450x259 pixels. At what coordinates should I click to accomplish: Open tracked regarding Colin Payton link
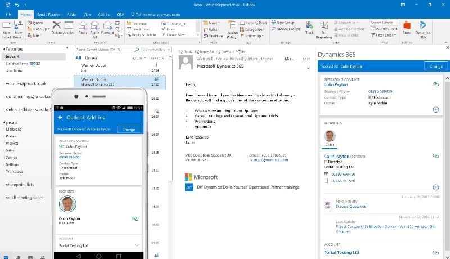(x=351, y=66)
